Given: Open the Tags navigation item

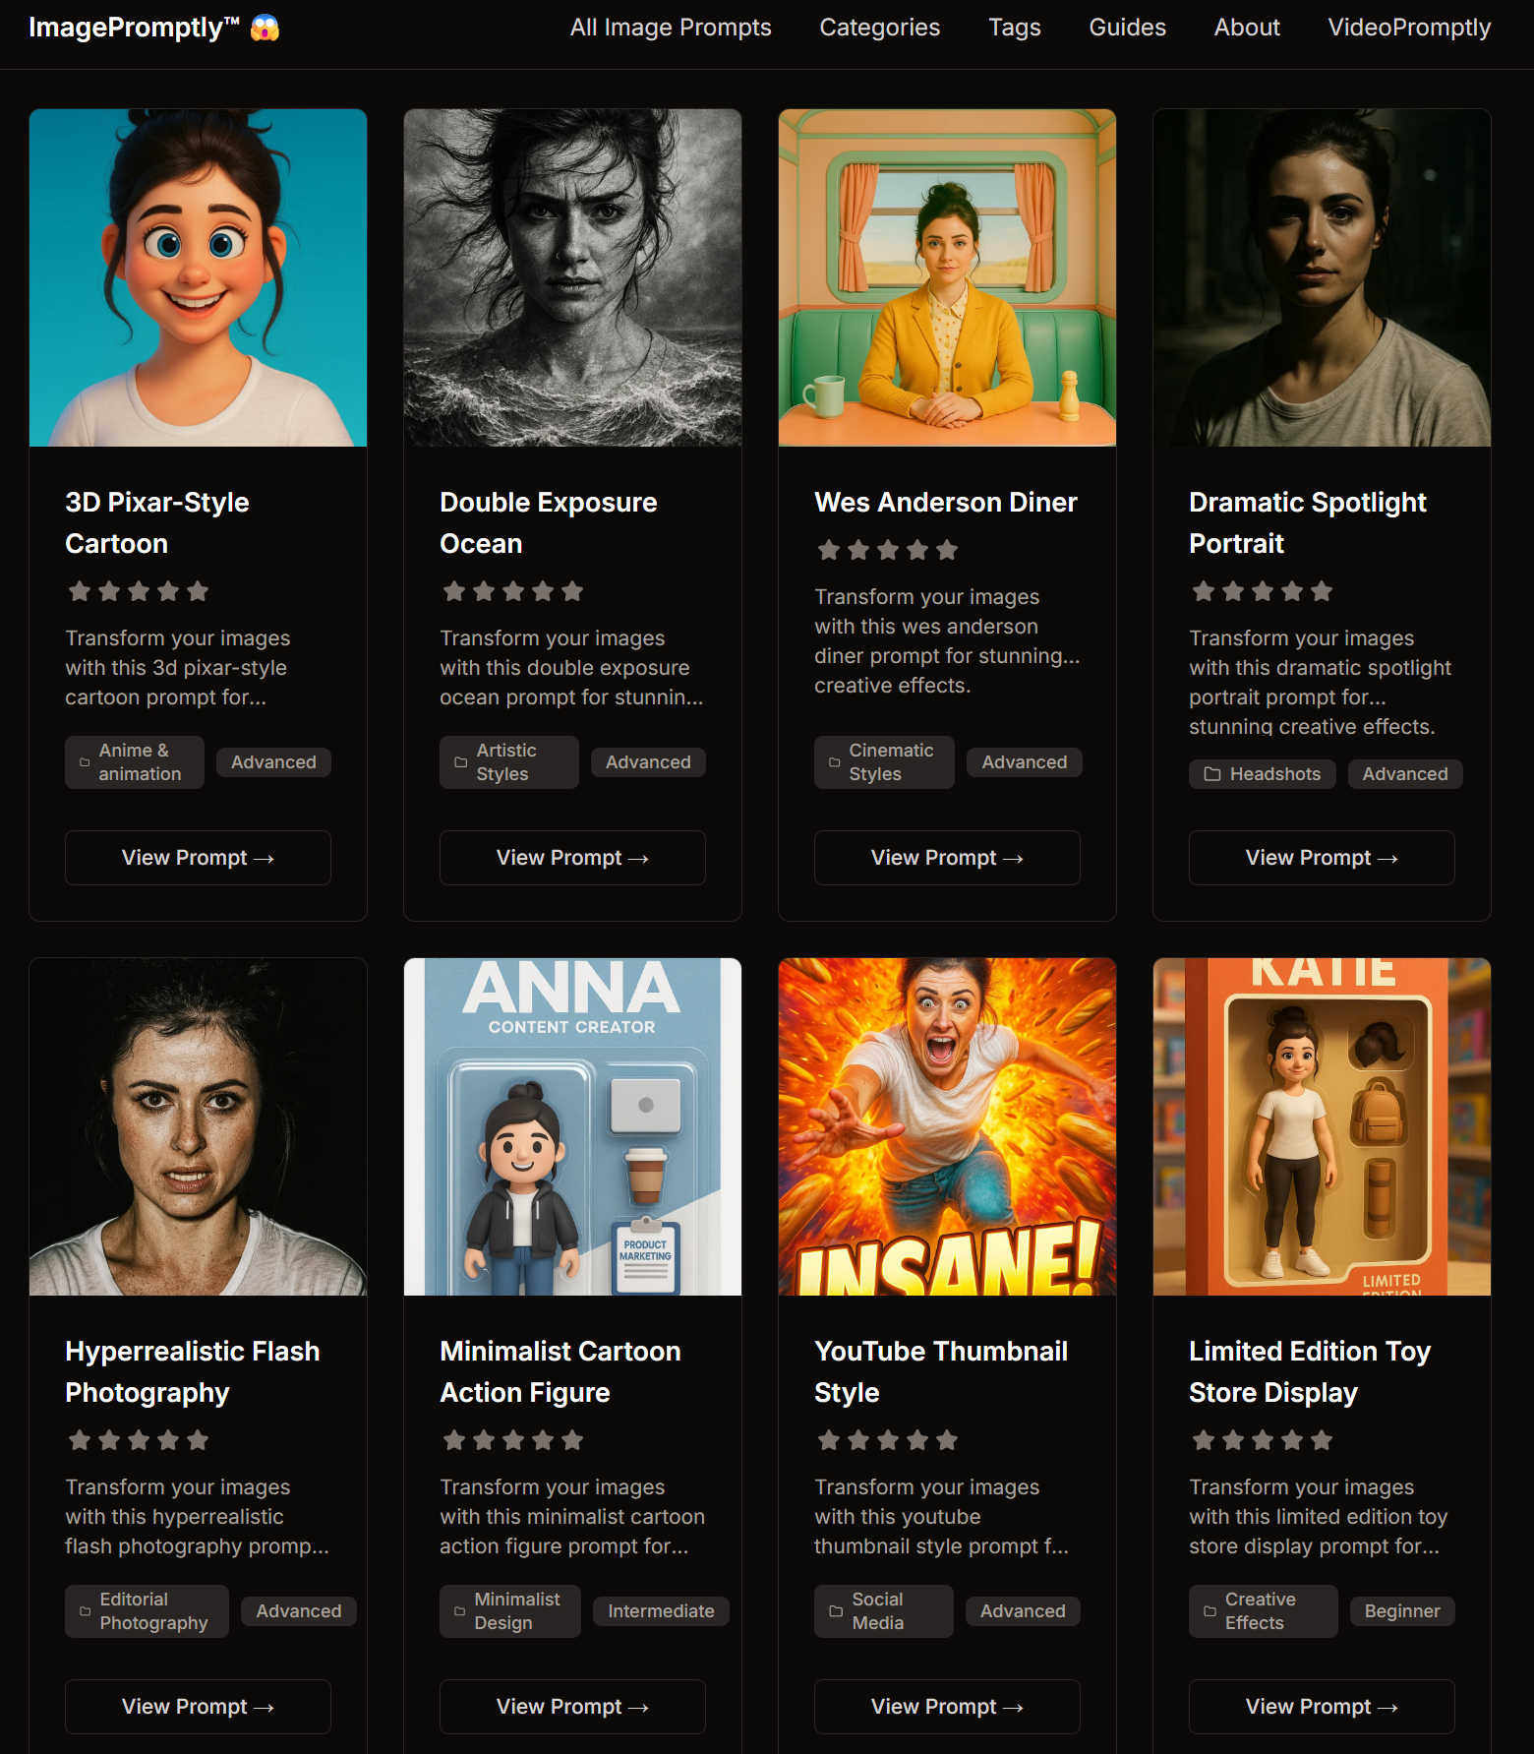Looking at the screenshot, I should coord(1015,28).
